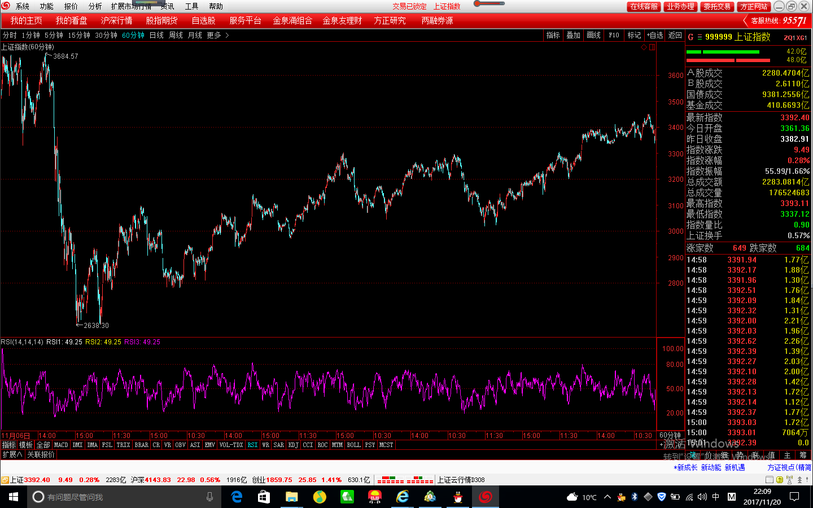Viewport: 813px width, 508px height.
Task: Click +自选 to add to watchlist
Action: point(654,35)
